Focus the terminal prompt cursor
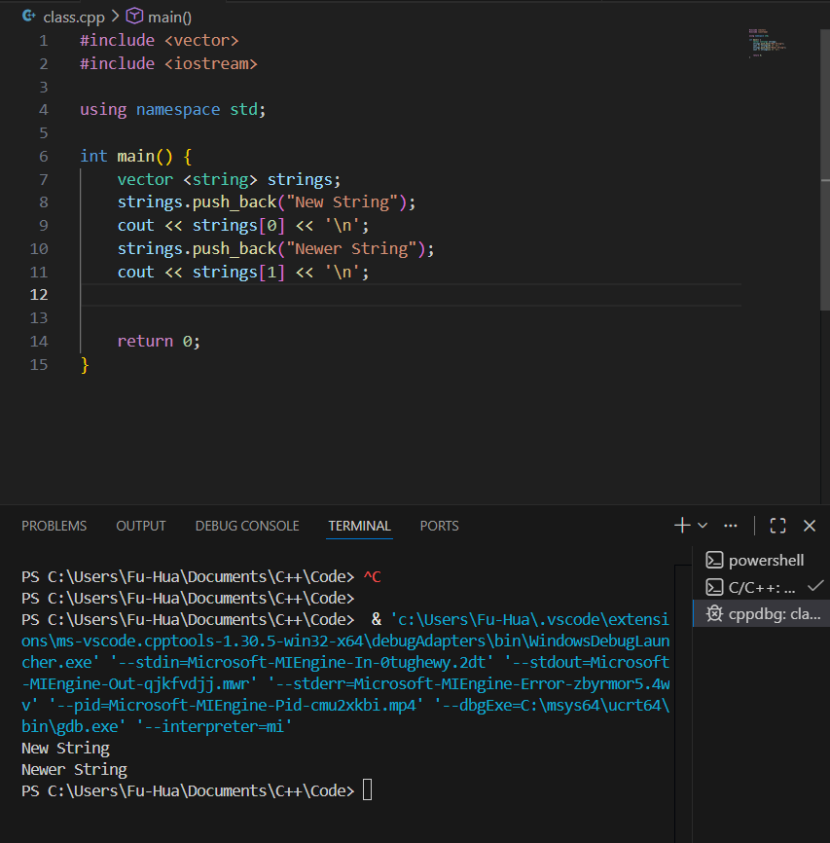Image resolution: width=830 pixels, height=843 pixels. [367, 790]
